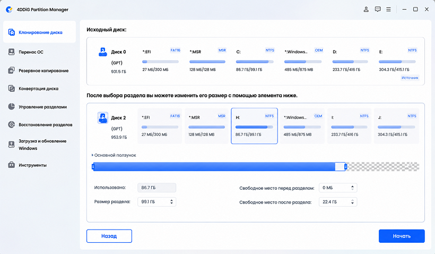Click the Загрузка и обновление Windows icon
Image resolution: width=435 pixels, height=254 pixels.
click(11, 145)
